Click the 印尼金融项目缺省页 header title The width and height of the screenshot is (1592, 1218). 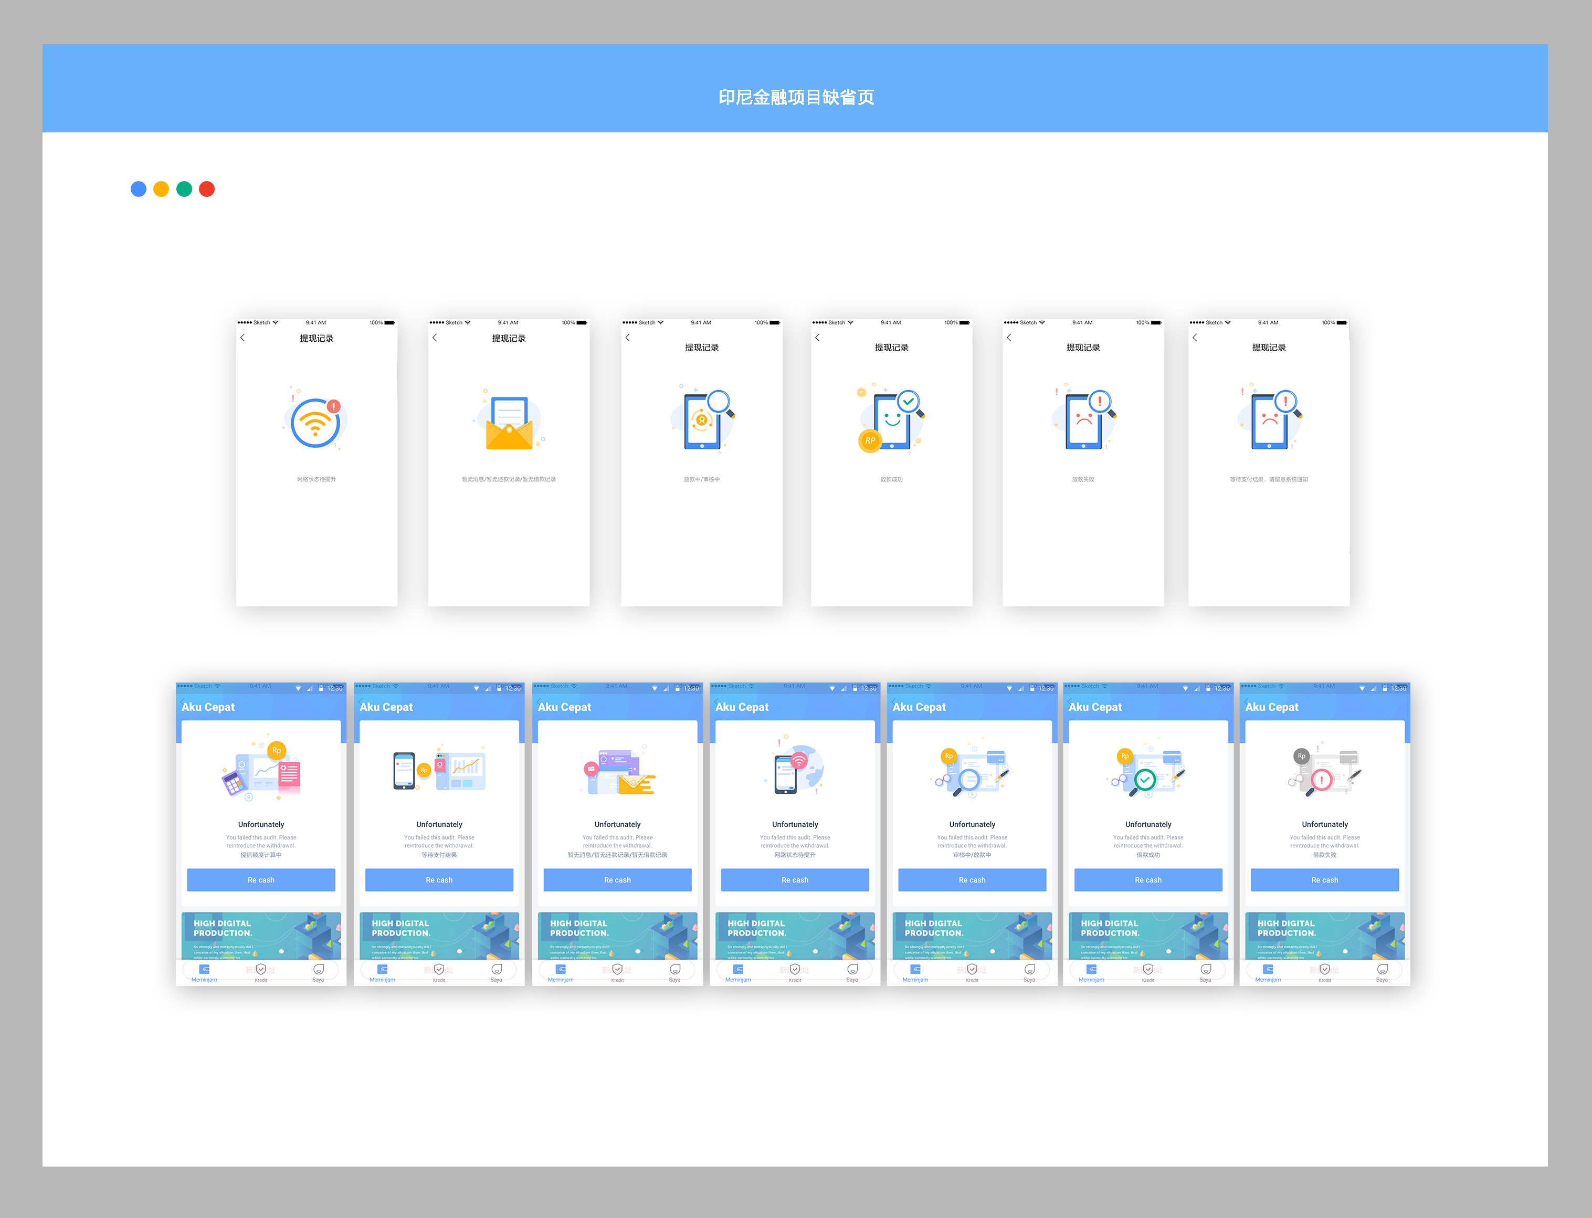pos(796,97)
